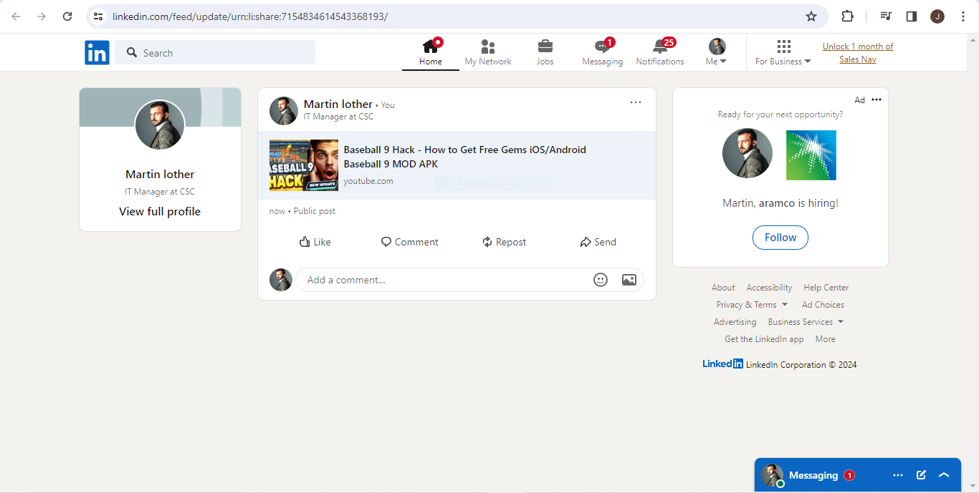979x493 pixels.
Task: Open the post's three-dot options menu
Action: click(x=636, y=102)
